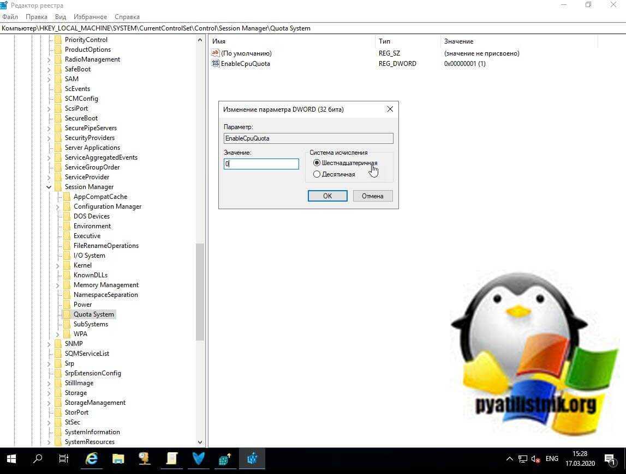Click the SubSystems folder icon
Screen dimensions: 626x474
[67, 324]
